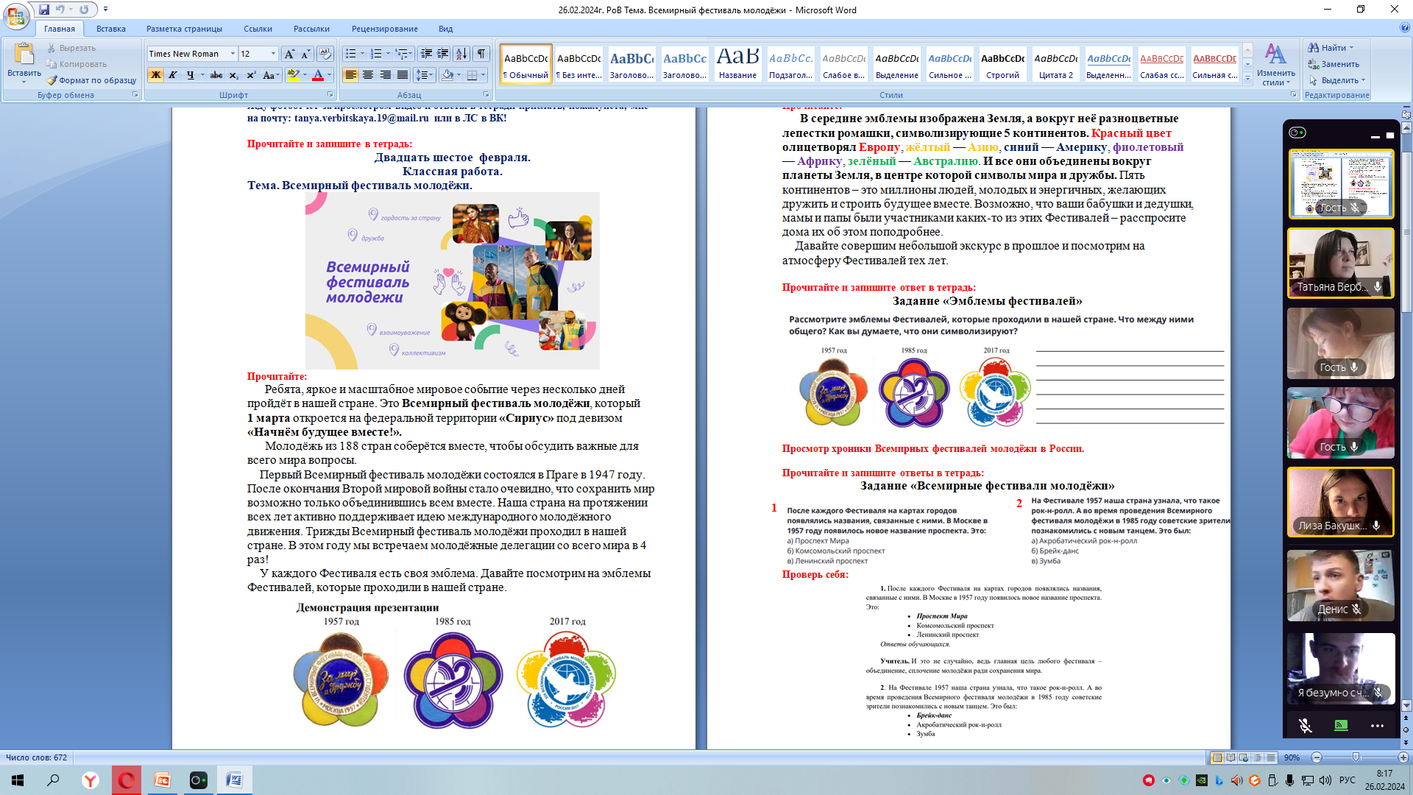Click the highlight color yellow swatch
The height and width of the screenshot is (795, 1413).
[294, 75]
